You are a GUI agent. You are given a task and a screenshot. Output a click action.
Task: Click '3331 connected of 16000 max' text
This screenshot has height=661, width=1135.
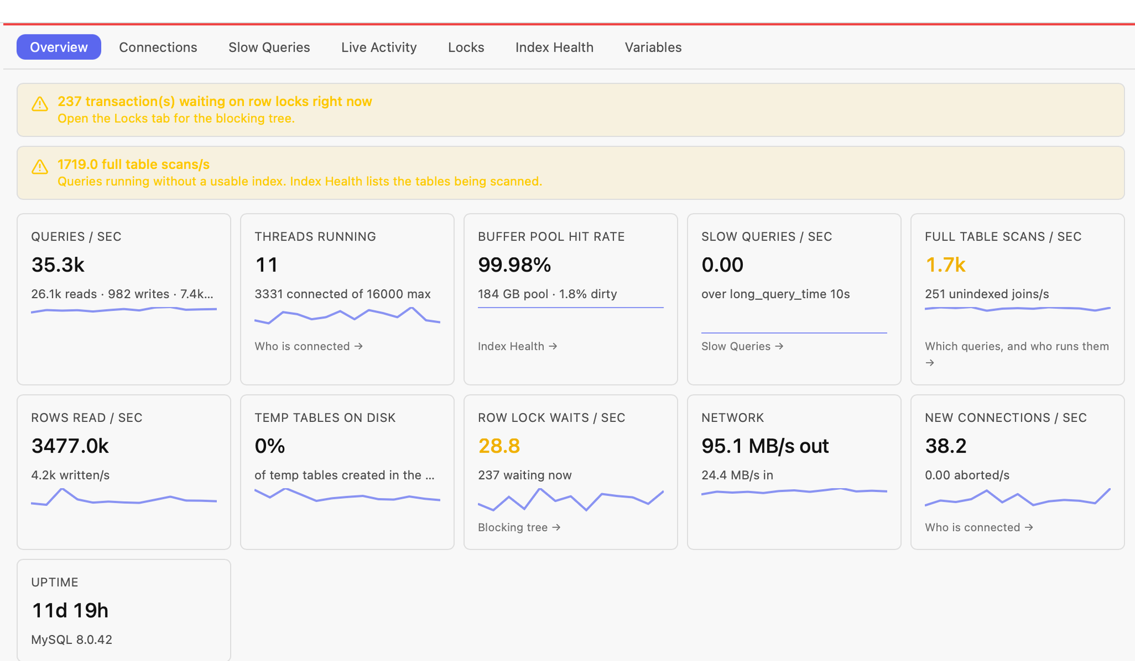click(x=342, y=294)
